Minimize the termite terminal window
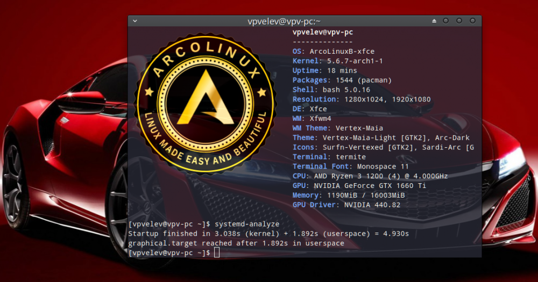 coord(445,21)
